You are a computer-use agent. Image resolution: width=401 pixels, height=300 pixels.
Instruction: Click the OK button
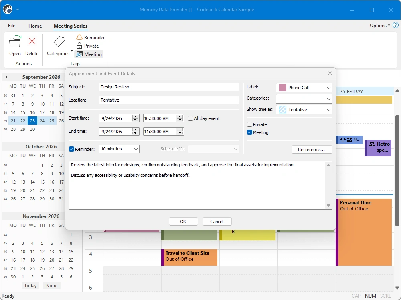183,222
